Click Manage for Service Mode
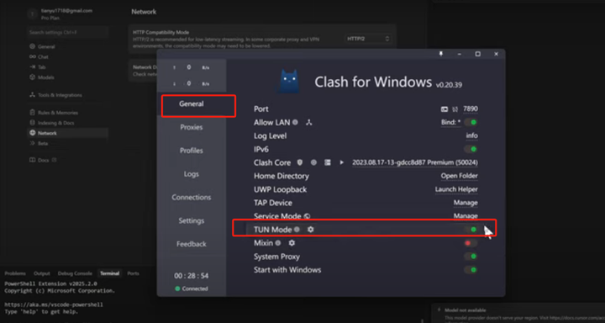605x323 pixels. pyautogui.click(x=466, y=216)
